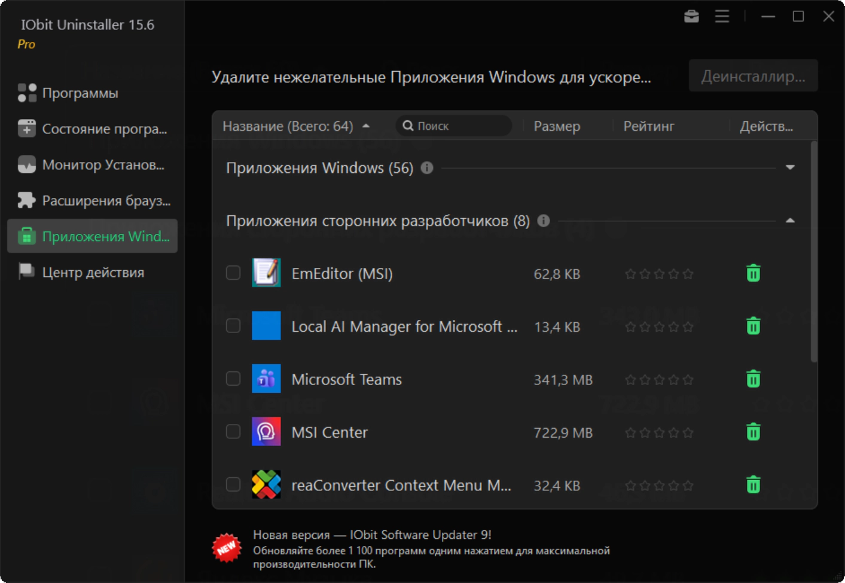The width and height of the screenshot is (845, 583).
Task: Click the red NEW badge icon
Action: (227, 548)
